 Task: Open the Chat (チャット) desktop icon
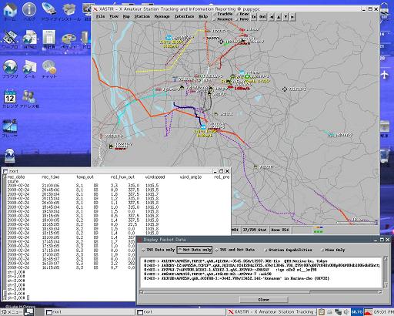click(x=49, y=69)
